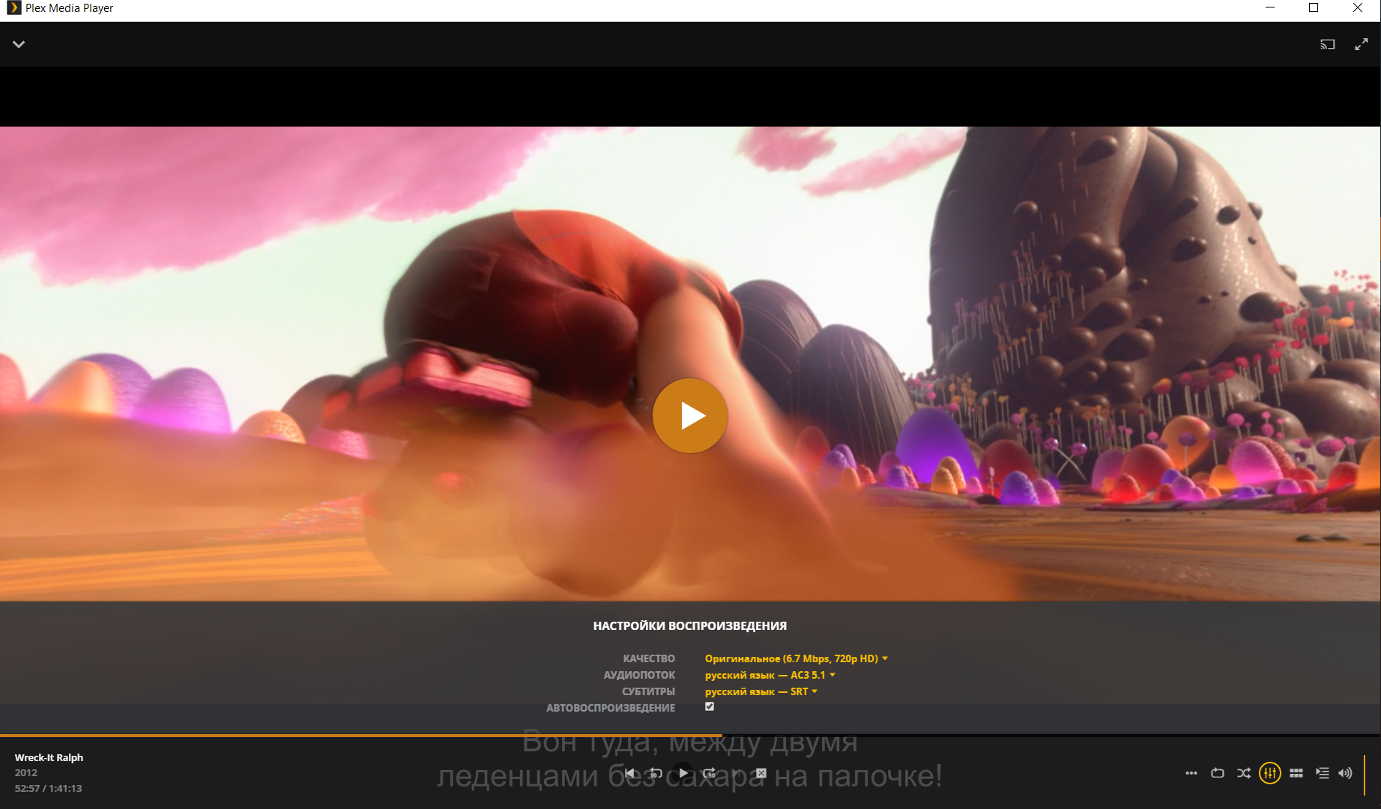This screenshot has width=1381, height=809.
Task: Jump back 10 seconds
Action: (x=656, y=773)
